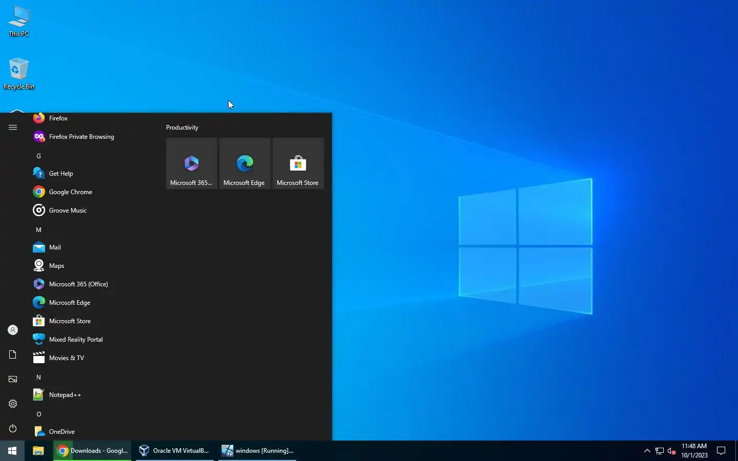Image resolution: width=738 pixels, height=461 pixels.
Task: Click the Microsoft 365 Productivity tile
Action: click(192, 163)
